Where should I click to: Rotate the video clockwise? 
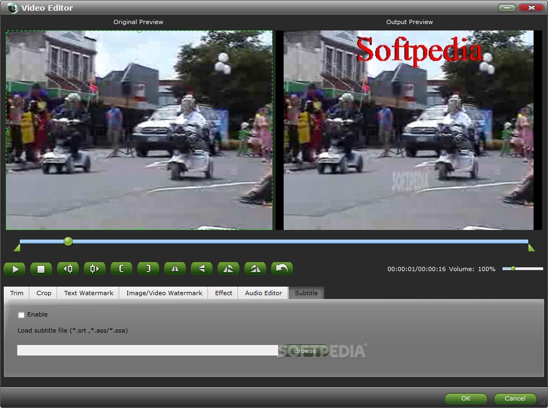pos(255,269)
